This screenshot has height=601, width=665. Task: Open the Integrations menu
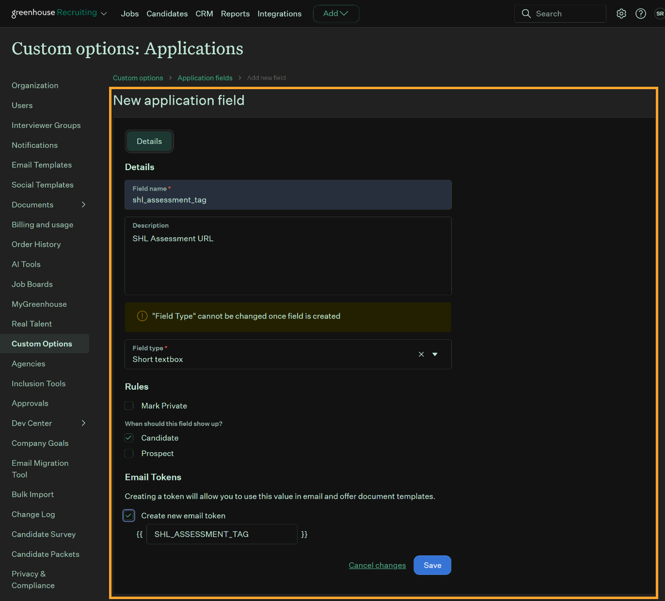pos(279,14)
